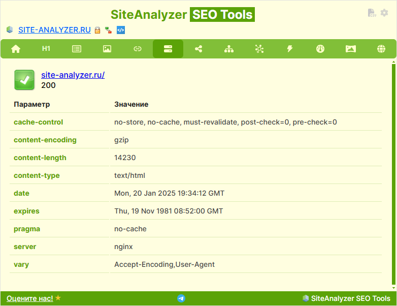Viewport: 397px width, 306px height.
Task: Click 'Thu, 19 Nov 1981' expires value
Action: pos(169,211)
